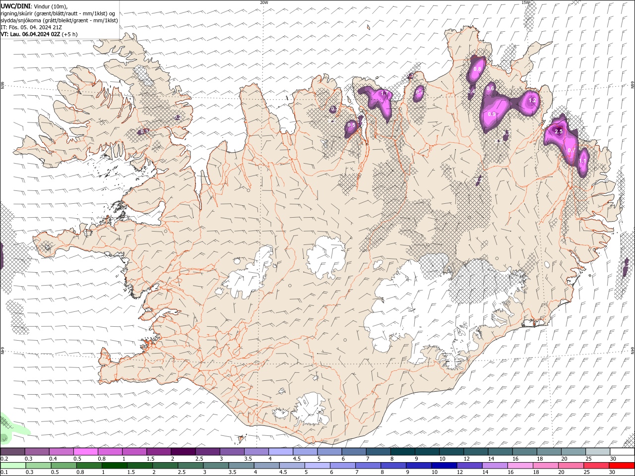Pick lower legend pink swatch starting at 16
Image resolution: width=635 pixels, height=476 pixels.
point(520,466)
